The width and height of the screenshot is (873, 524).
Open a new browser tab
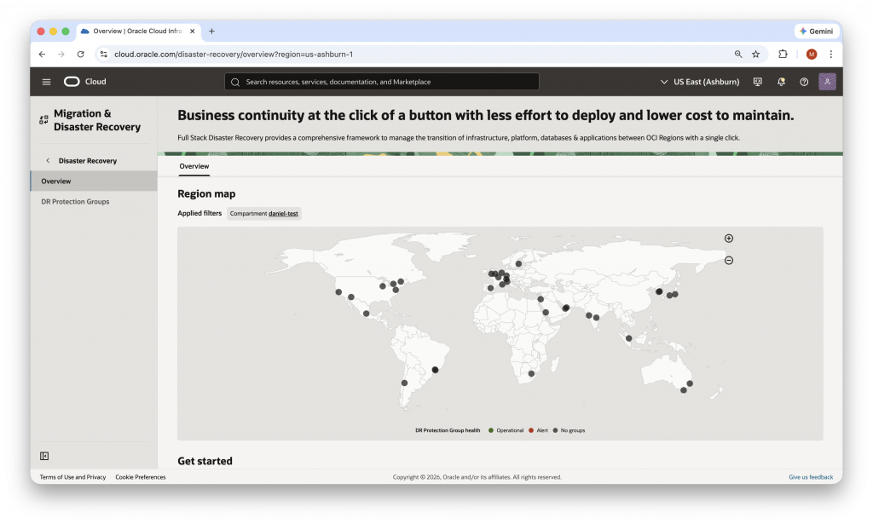point(211,32)
